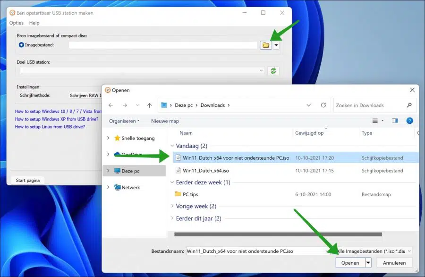Open the Opties menu
This screenshot has width=425, height=277.
(16, 23)
